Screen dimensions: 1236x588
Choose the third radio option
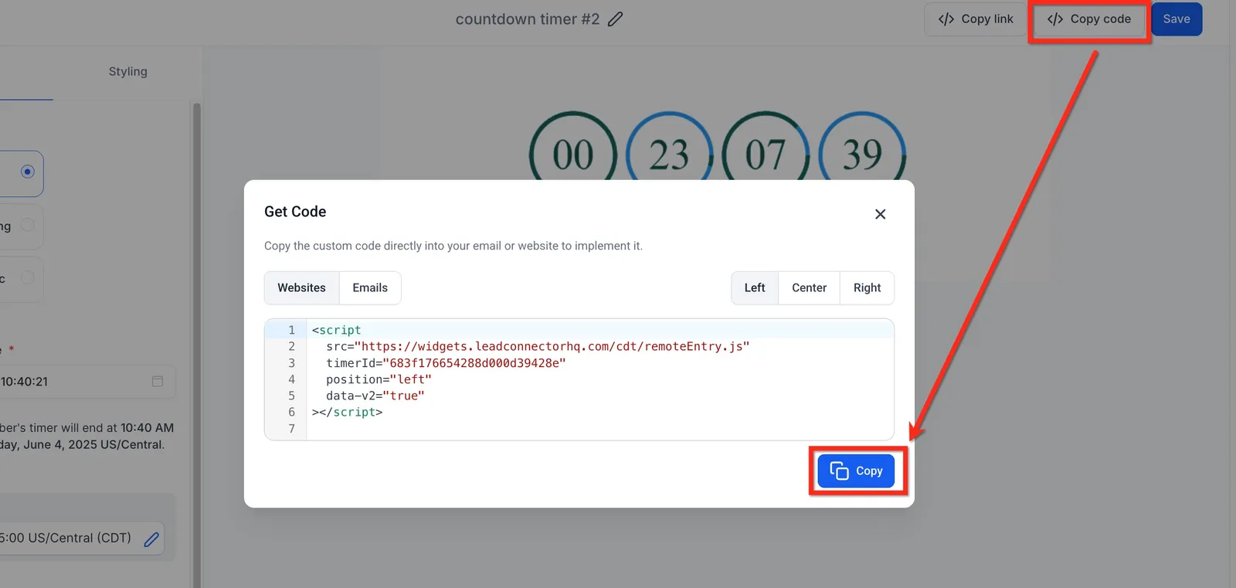coord(28,277)
